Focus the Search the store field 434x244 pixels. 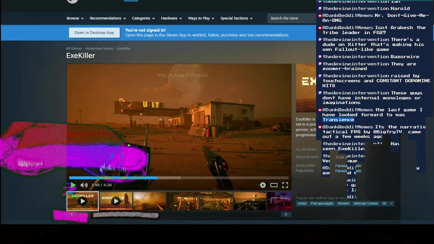coord(292,18)
